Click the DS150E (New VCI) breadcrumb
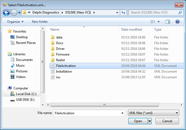Screen dimensions: 186x130 pos(78,12)
